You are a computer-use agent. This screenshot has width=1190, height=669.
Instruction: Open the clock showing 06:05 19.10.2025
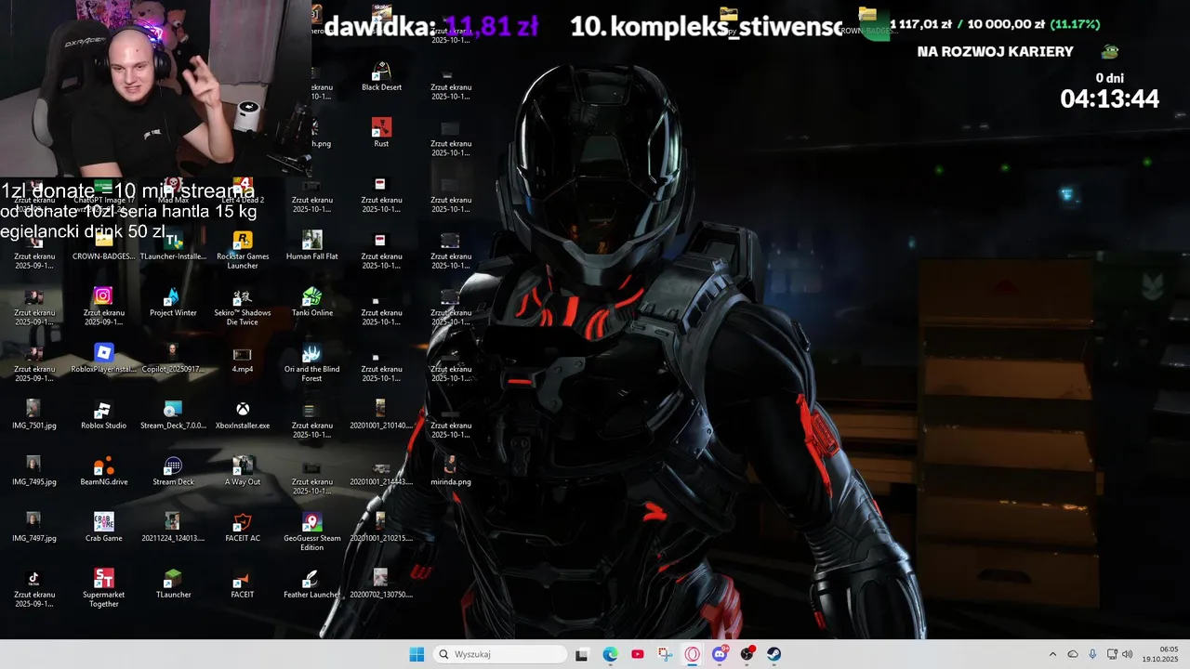1161,654
